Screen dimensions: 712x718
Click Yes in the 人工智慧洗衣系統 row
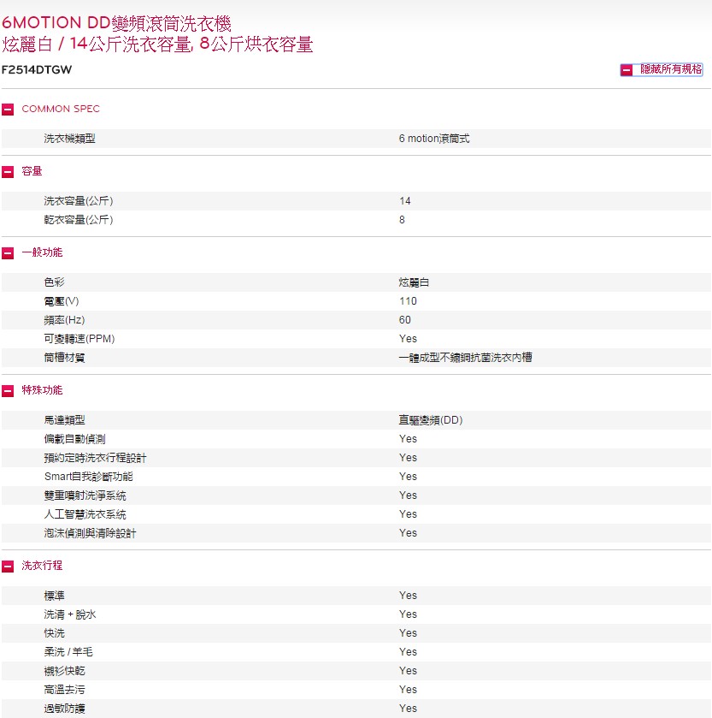[408, 514]
